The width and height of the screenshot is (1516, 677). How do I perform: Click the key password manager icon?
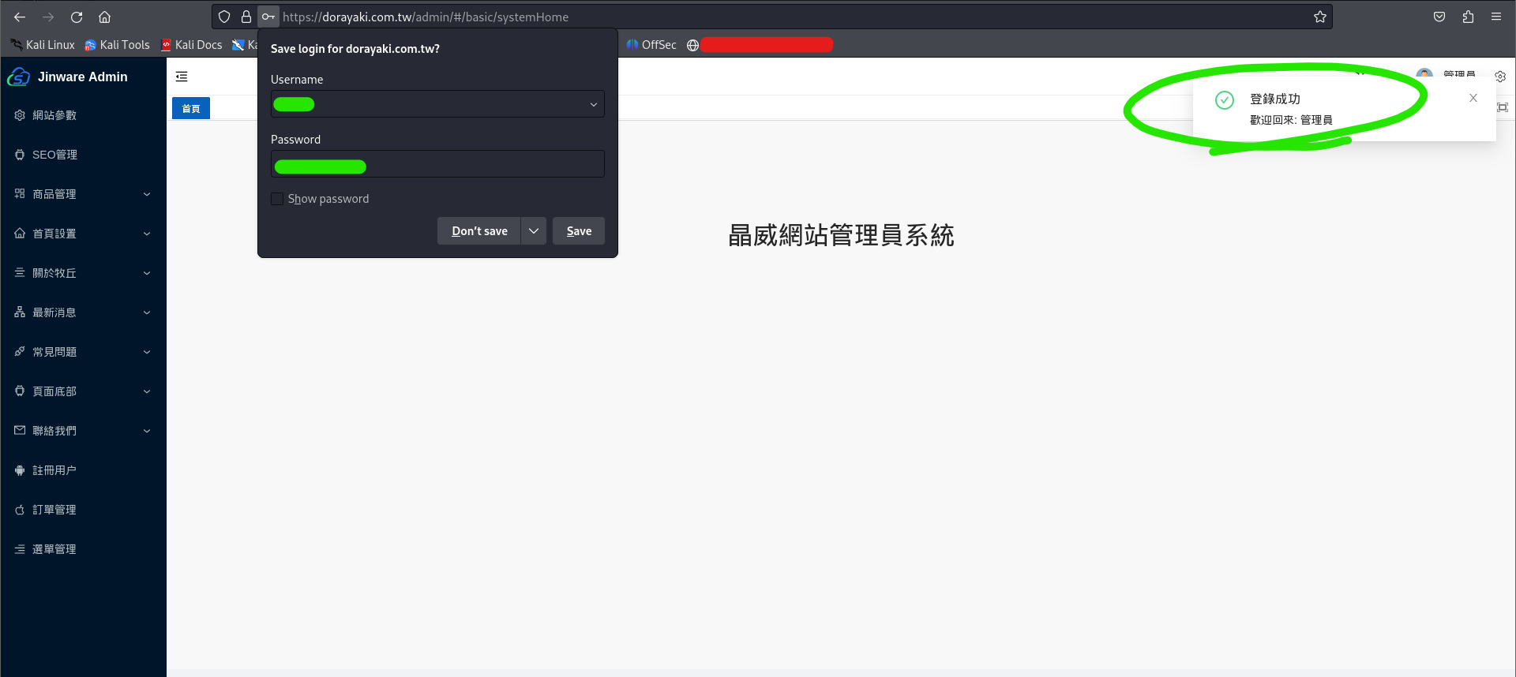click(x=268, y=17)
